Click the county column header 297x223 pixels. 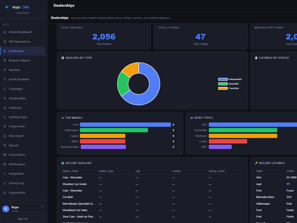176,171
